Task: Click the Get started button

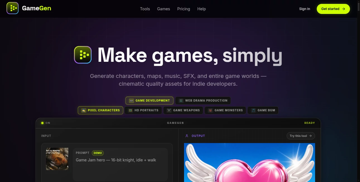Action: [333, 9]
